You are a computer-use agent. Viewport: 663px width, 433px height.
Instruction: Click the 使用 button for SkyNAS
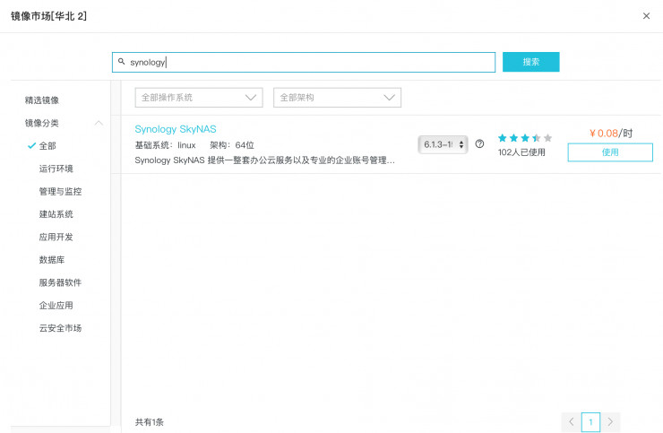pos(610,152)
